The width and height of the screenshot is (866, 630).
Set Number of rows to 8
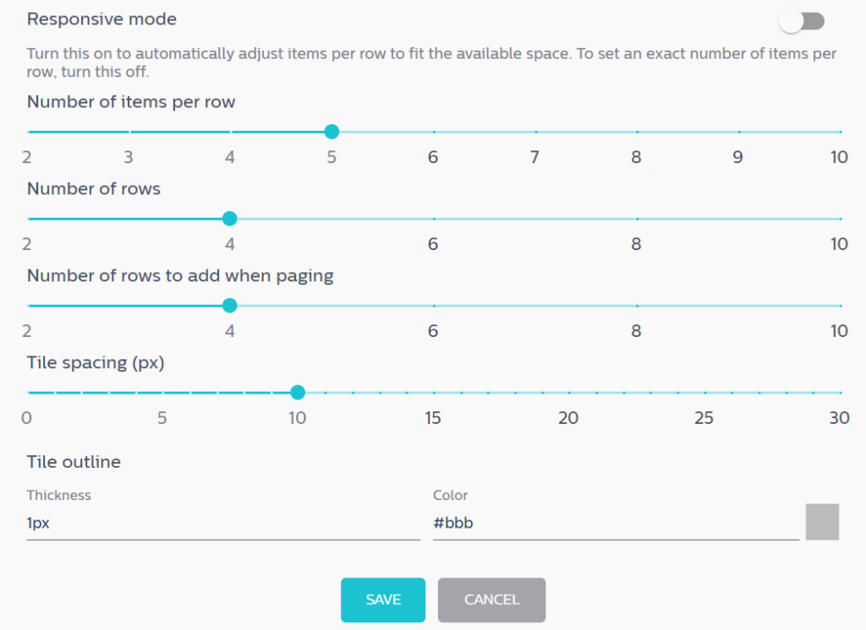coord(637,219)
